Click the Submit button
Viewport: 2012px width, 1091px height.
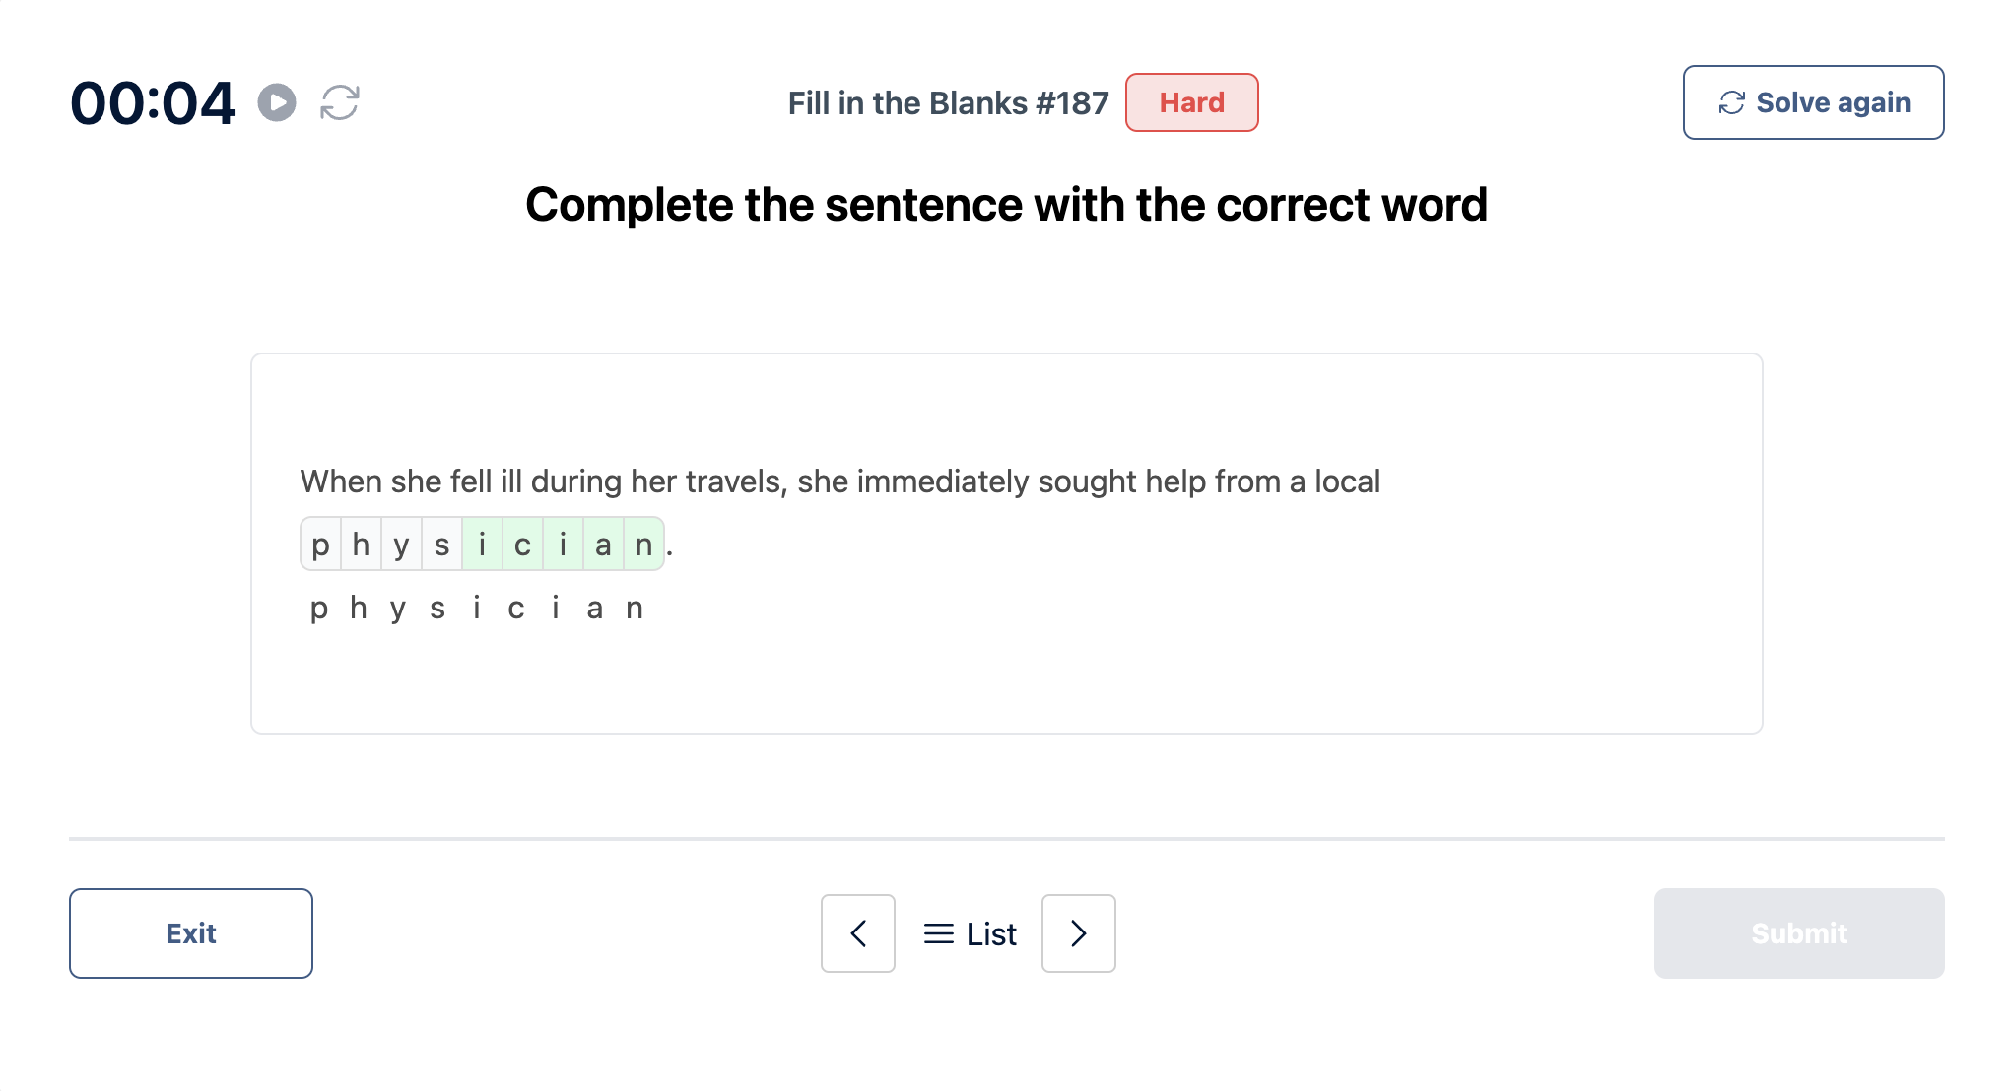point(1798,932)
